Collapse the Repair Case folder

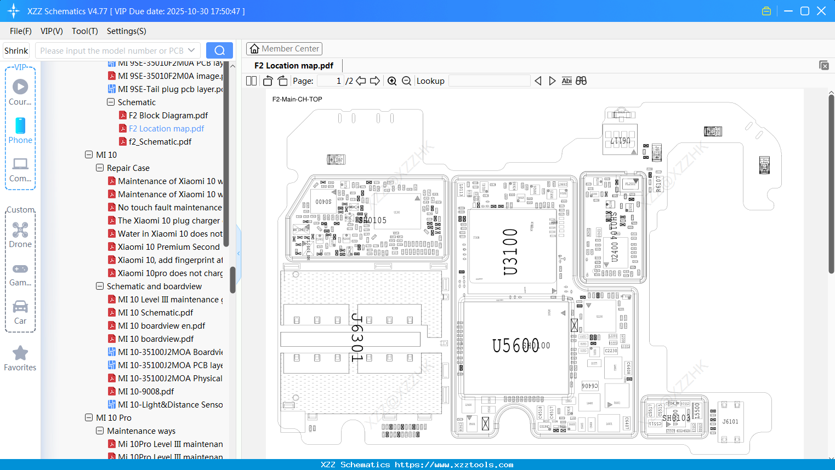point(99,168)
